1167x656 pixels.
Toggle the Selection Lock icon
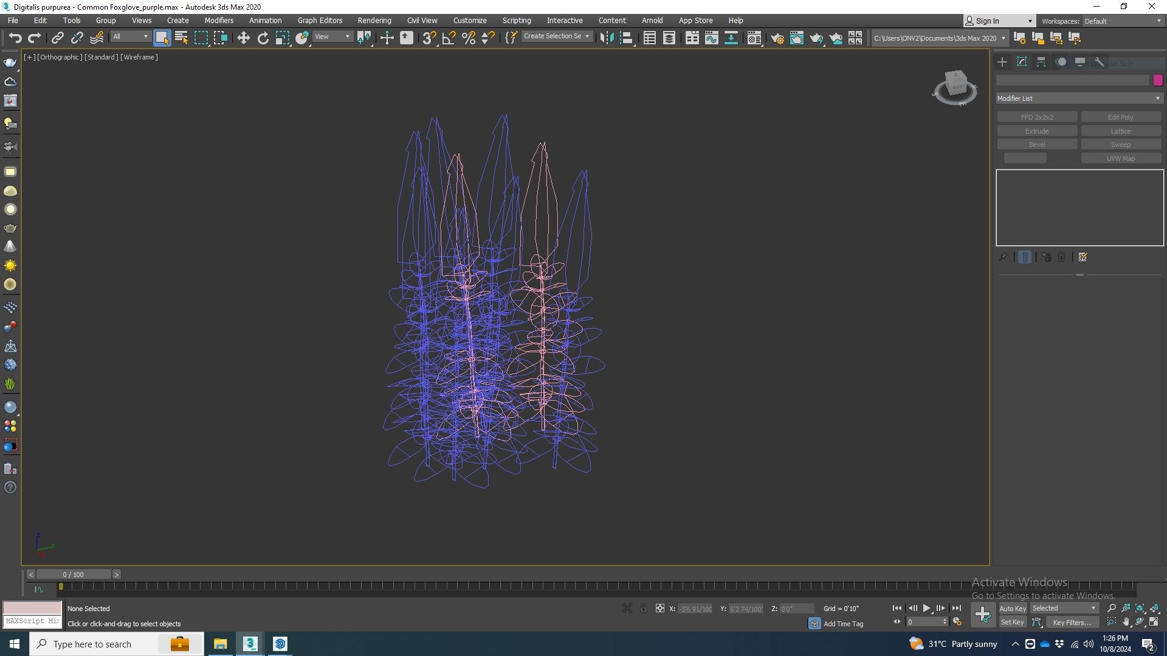tap(643, 608)
